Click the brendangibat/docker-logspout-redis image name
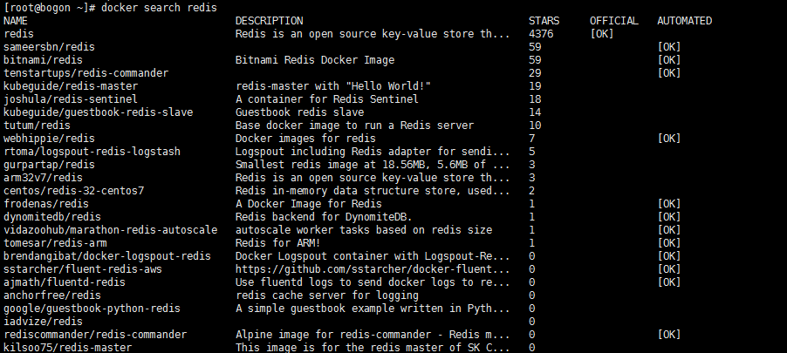The width and height of the screenshot is (787, 353). coord(107,255)
